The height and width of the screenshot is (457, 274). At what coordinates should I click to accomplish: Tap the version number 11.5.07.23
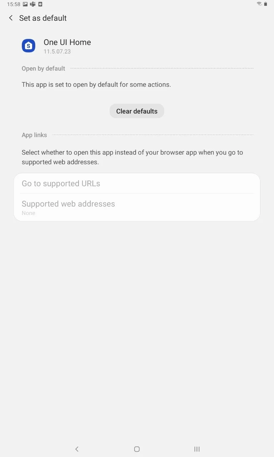click(57, 51)
